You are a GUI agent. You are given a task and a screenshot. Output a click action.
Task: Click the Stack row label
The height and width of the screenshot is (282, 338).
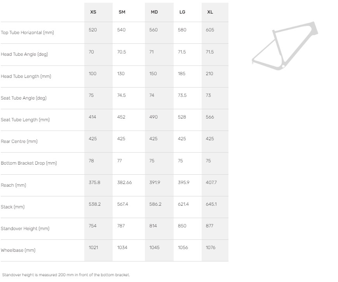click(x=12, y=207)
